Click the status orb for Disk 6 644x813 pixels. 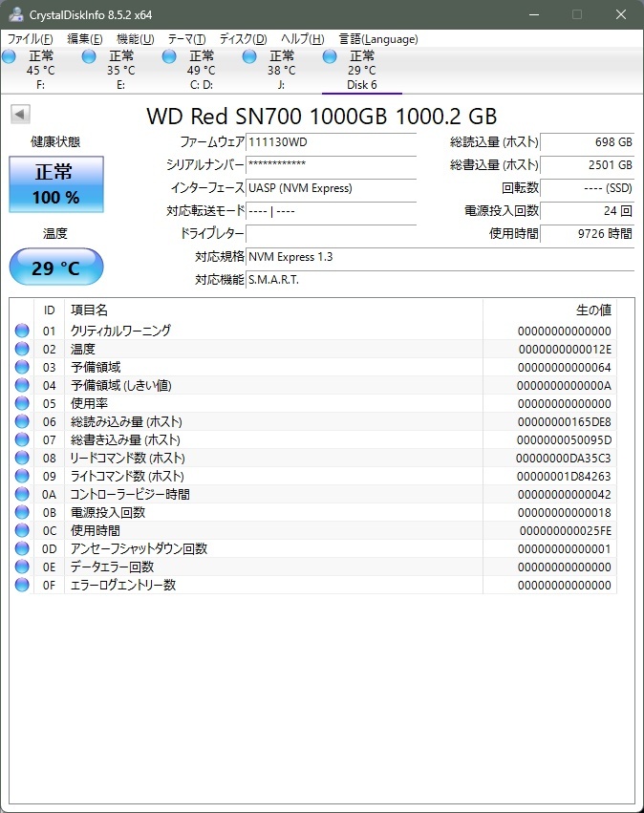point(330,56)
